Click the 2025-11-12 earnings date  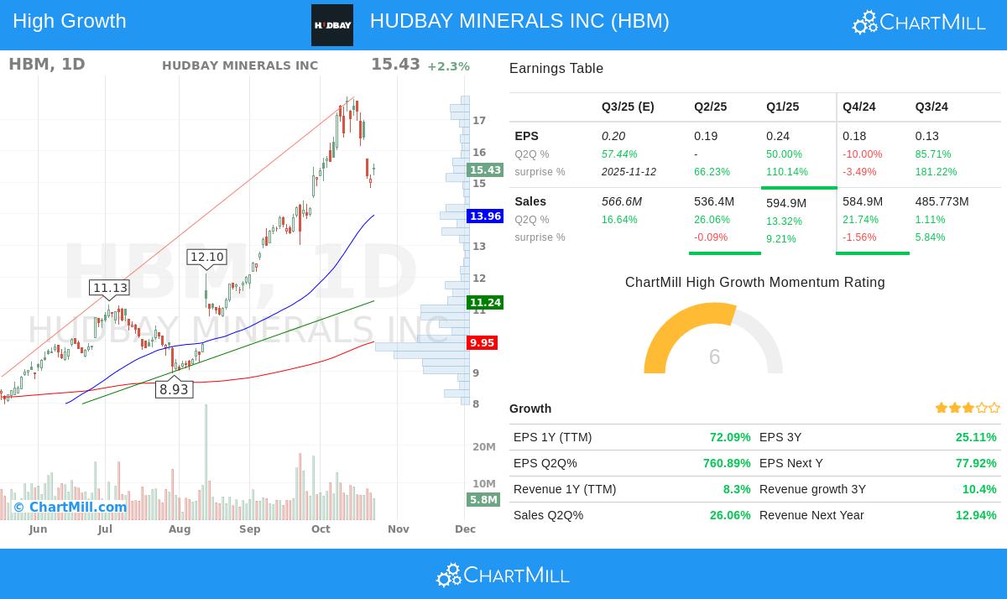628,172
